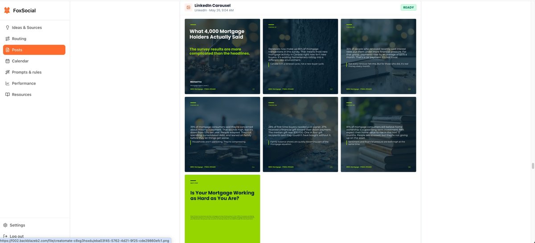Click the Settings gear icon
Viewport: 535px width, 243px height.
(5, 225)
